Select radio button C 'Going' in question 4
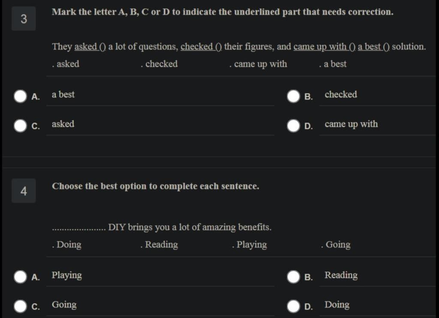439x318 pixels. [x=21, y=306]
